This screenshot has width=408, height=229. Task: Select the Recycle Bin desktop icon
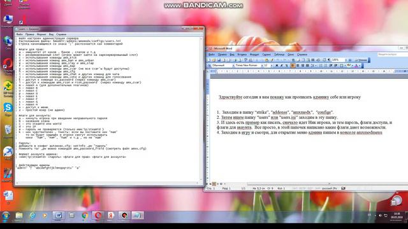[8, 130]
